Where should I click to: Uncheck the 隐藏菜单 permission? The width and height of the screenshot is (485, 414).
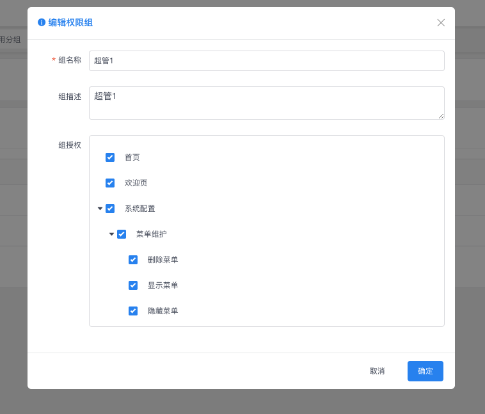click(133, 311)
